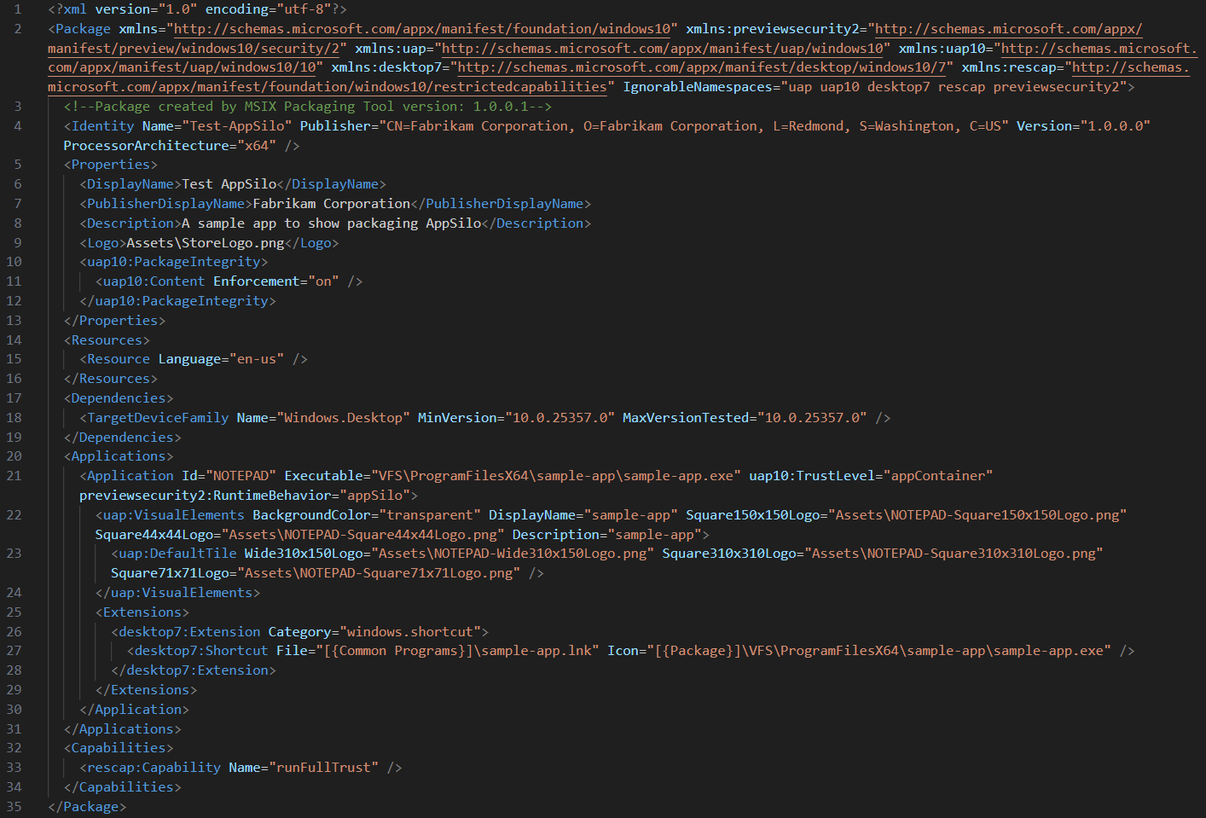This screenshot has height=818, width=1206.
Task: Click line number 27 in the gutter
Action: tap(14, 651)
